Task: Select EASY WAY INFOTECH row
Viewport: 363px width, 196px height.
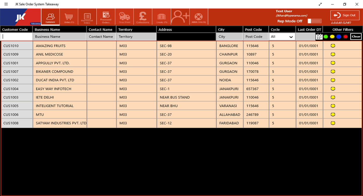Action: (x=181, y=89)
